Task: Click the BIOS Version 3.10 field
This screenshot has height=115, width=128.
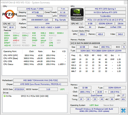Action: point(48,89)
